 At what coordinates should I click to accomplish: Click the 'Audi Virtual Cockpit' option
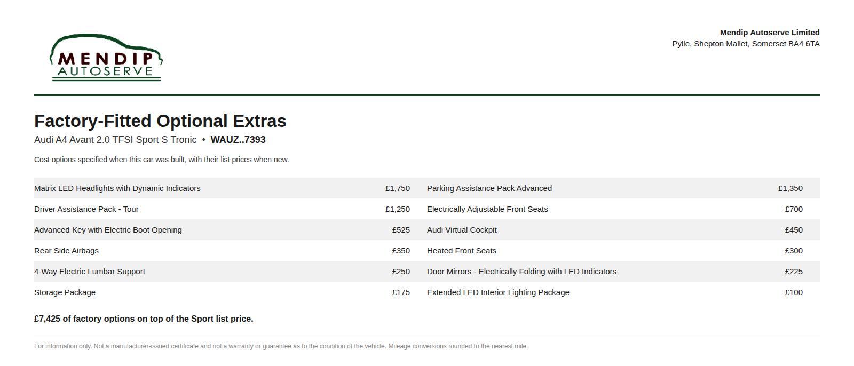point(462,230)
